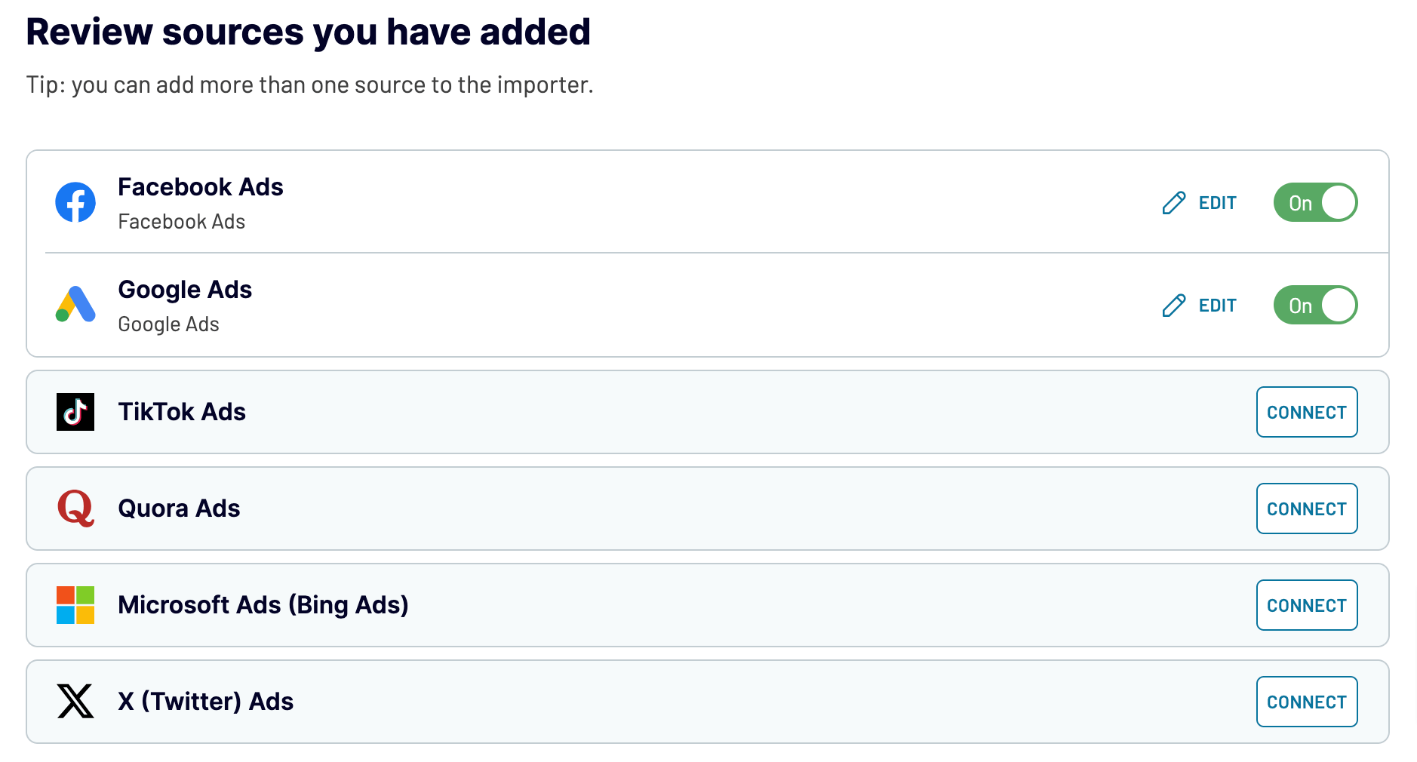Image resolution: width=1417 pixels, height=762 pixels.
Task: Open the EDIT option for Facebook Ads
Action: [1217, 202]
